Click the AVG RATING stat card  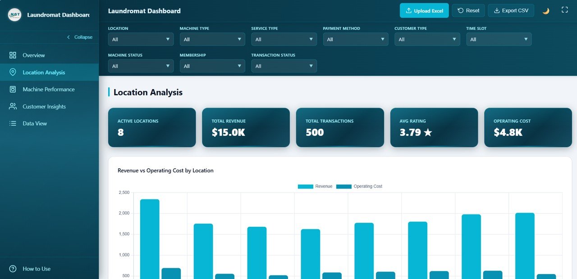coord(434,127)
